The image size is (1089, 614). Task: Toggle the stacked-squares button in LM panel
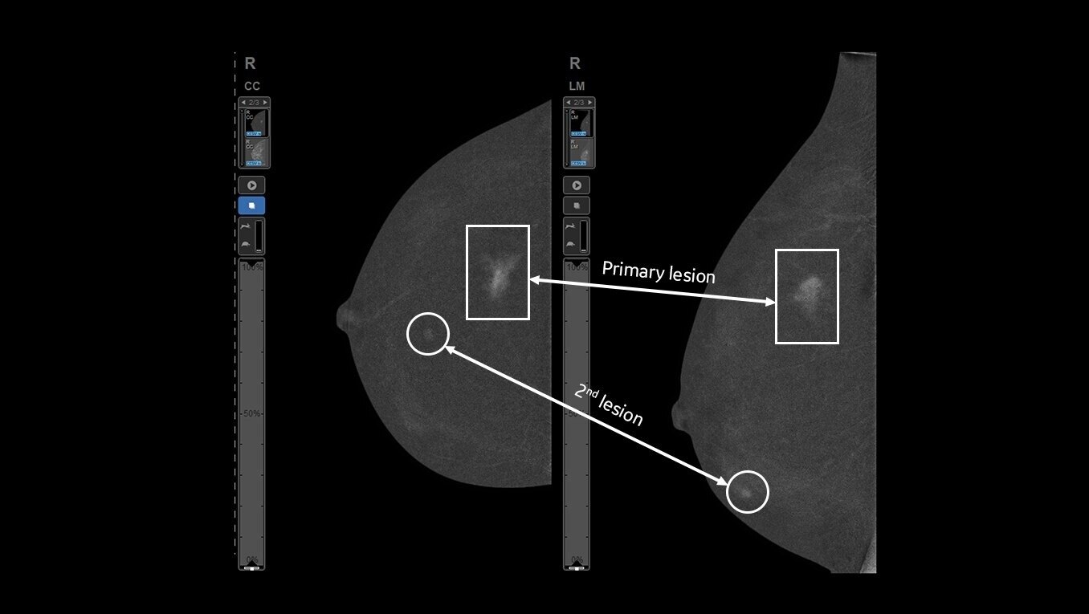577,205
